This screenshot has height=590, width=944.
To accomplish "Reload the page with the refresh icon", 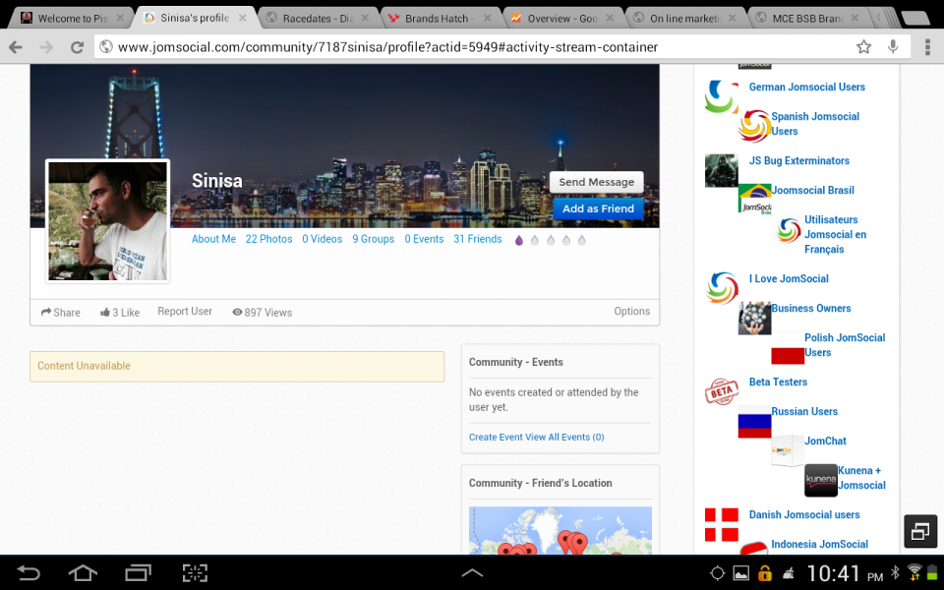I will tap(77, 47).
